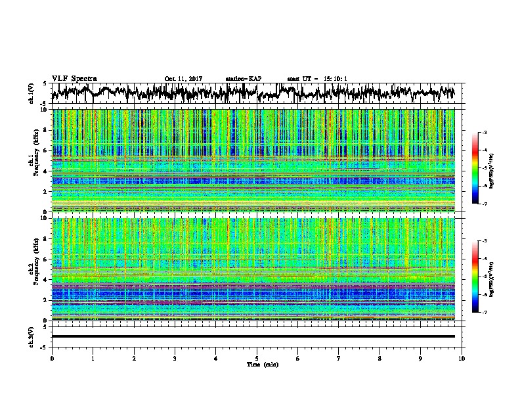Click inside the ch.2 spectrogram panel
The image size is (520, 402).
(x=253, y=269)
